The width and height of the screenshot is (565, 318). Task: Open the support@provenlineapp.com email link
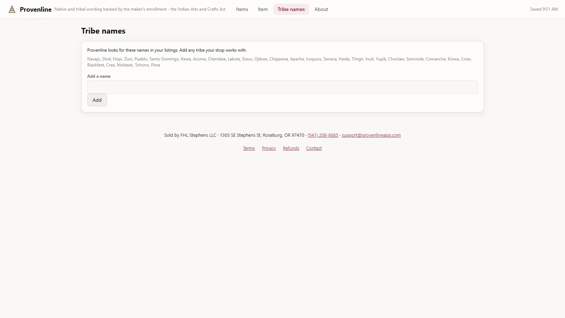(x=371, y=135)
